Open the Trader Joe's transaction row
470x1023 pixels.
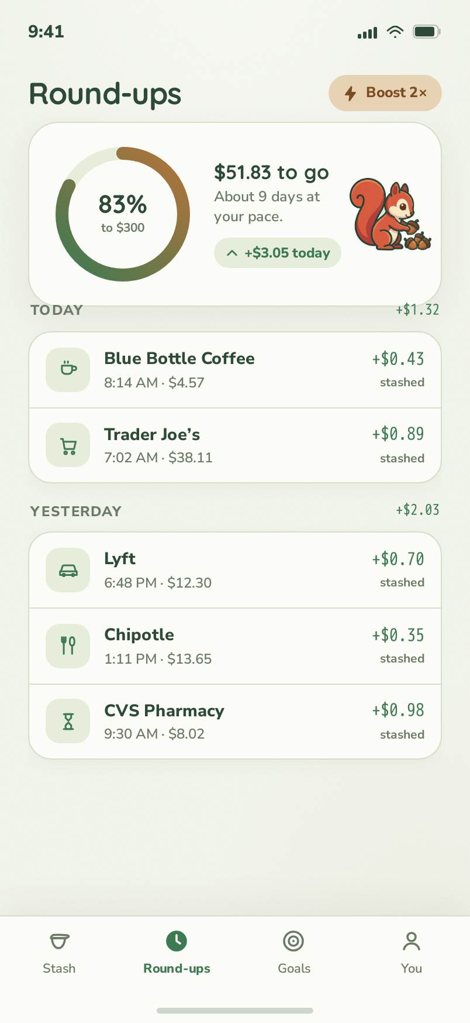(x=235, y=445)
